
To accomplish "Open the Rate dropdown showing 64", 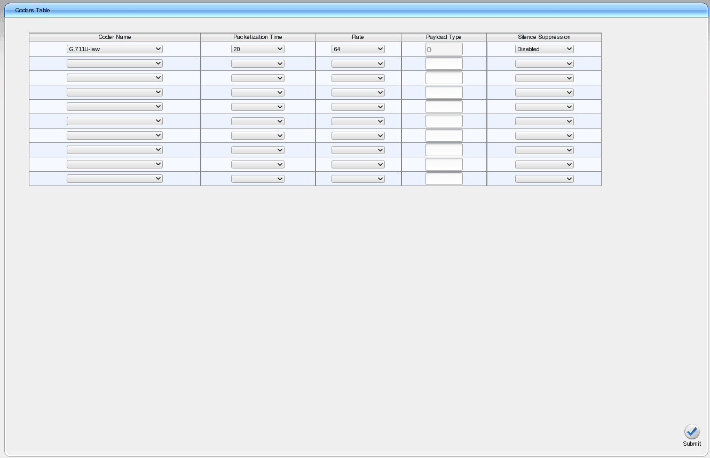I will [358, 49].
